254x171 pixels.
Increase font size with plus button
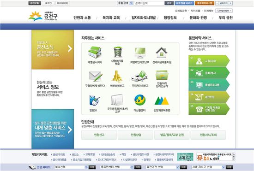click(x=231, y=3)
